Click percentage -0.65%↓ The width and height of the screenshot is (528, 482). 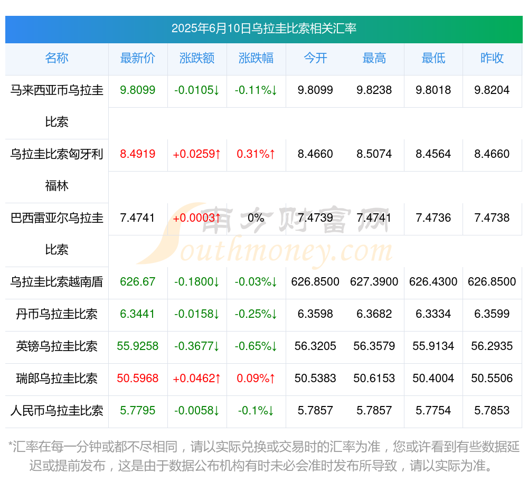(256, 346)
